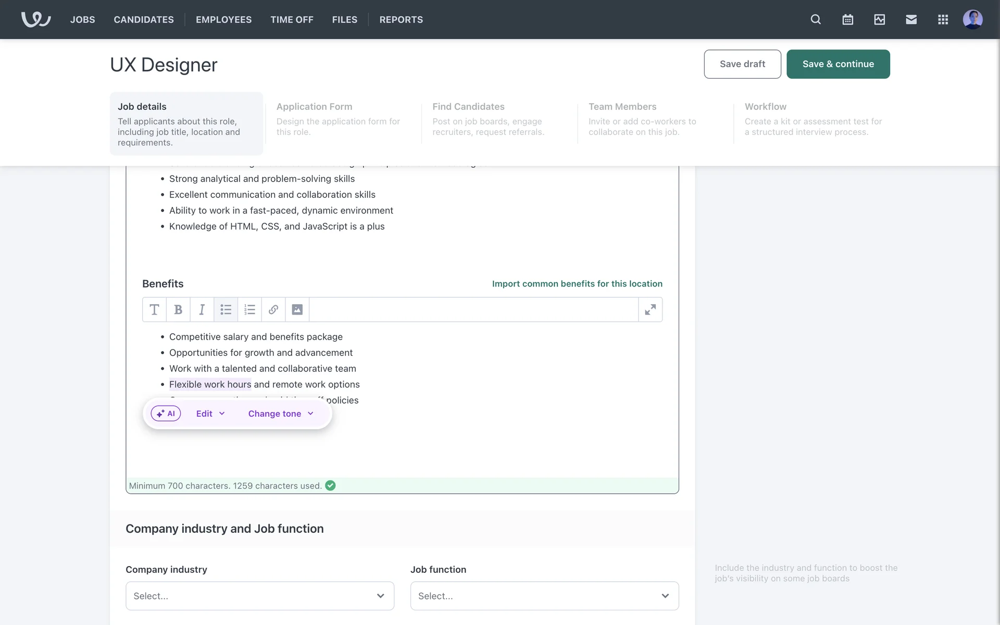
Task: Open search from the top bar
Action: tap(816, 20)
